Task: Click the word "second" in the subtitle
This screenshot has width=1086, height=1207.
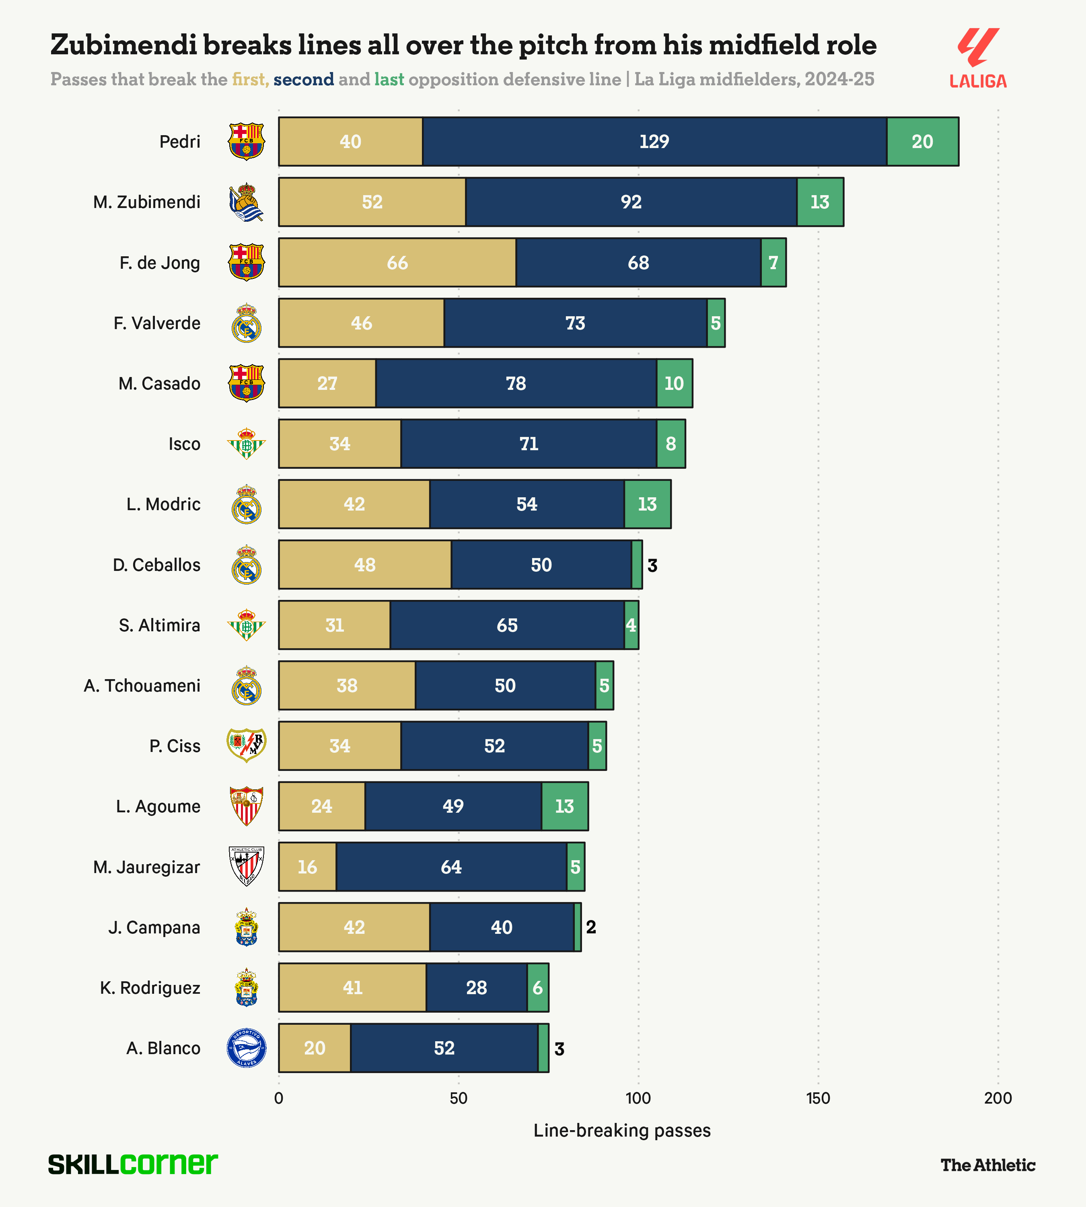Action: point(304,79)
